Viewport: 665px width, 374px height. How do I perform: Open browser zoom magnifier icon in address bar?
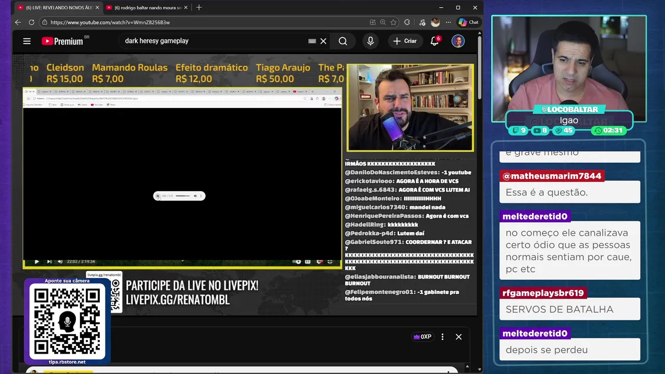point(383,22)
